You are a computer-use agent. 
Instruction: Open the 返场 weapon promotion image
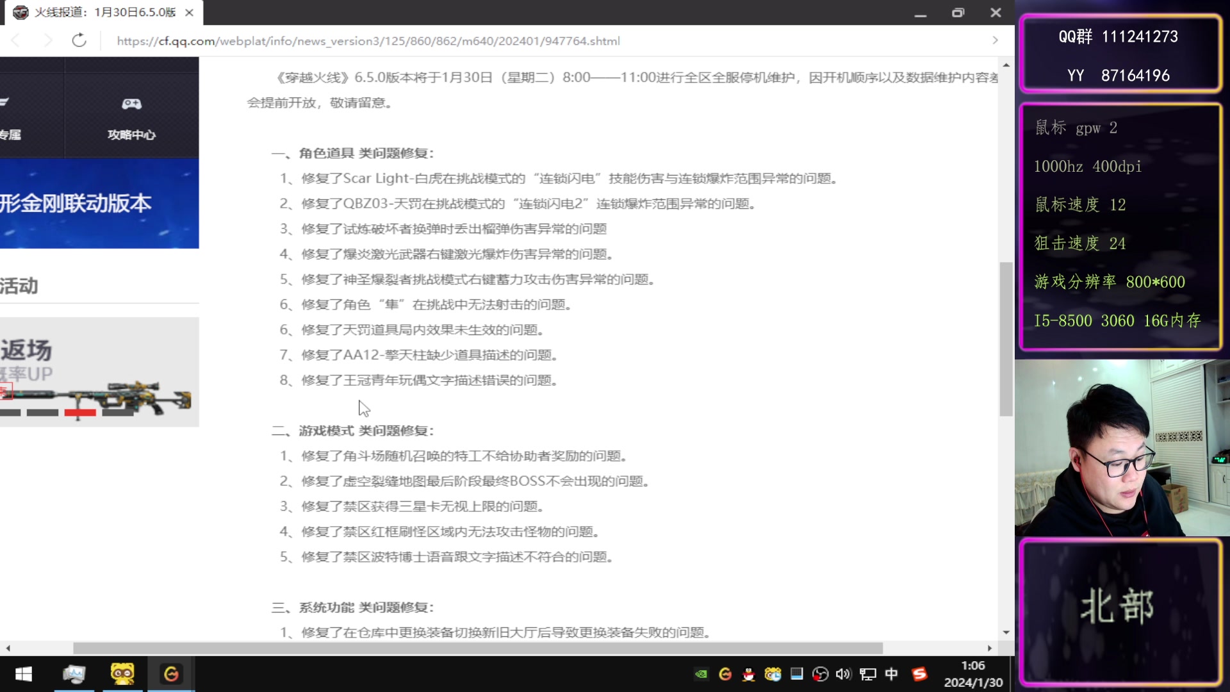[x=99, y=372]
